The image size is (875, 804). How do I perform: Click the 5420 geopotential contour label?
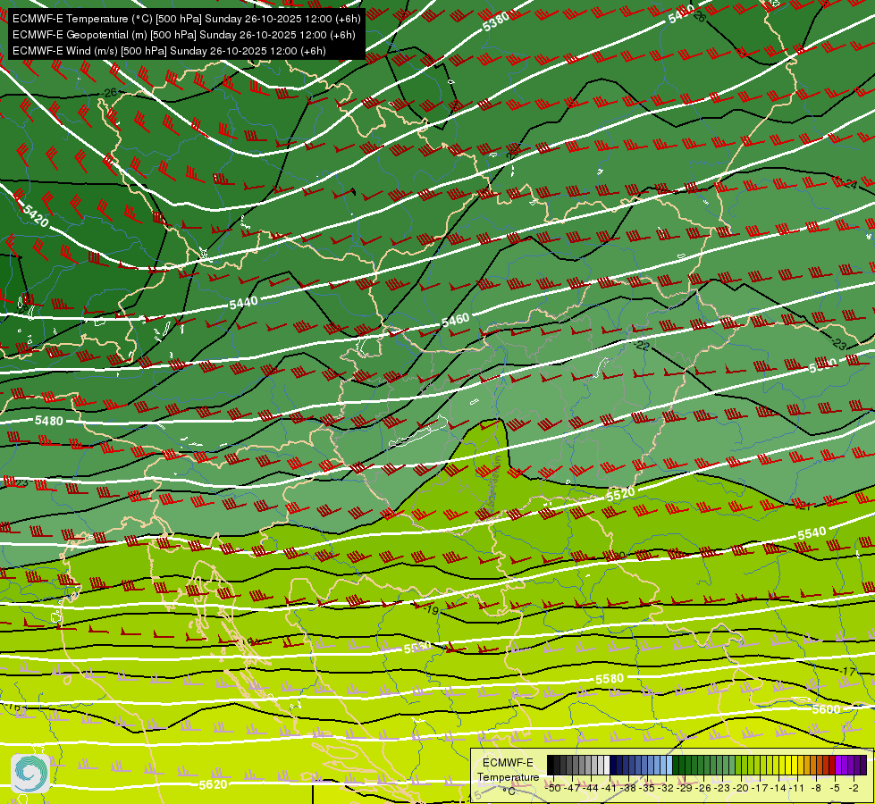36,216
